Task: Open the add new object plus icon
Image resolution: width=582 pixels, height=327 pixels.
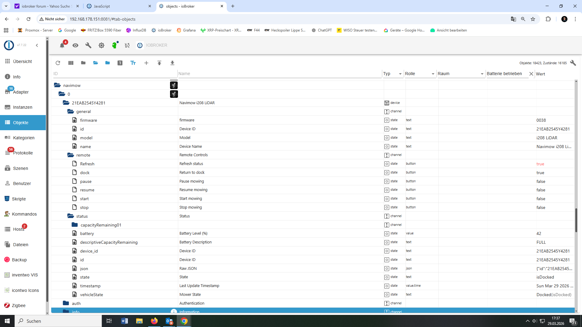Action: 146,63
